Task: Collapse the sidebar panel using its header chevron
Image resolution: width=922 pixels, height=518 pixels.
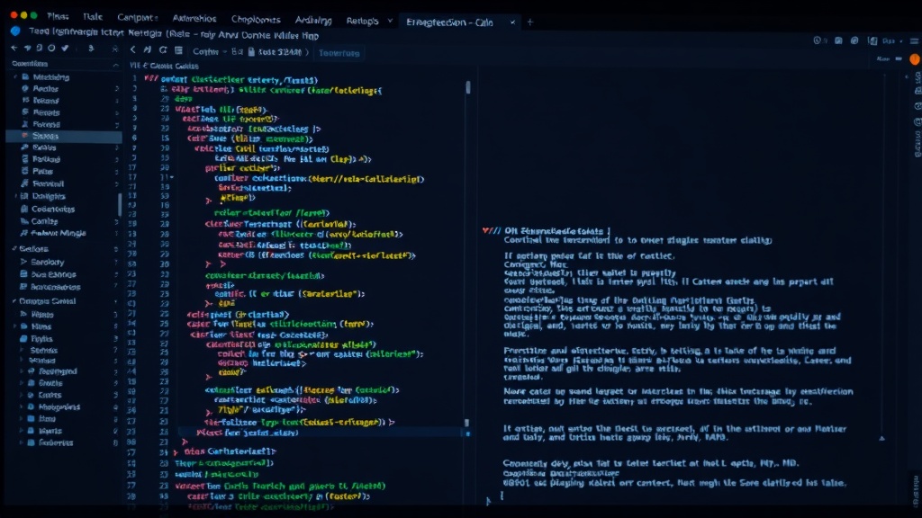Action: point(115,65)
